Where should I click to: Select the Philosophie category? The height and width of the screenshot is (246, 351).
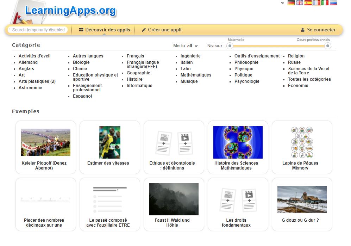pyautogui.click(x=246, y=62)
